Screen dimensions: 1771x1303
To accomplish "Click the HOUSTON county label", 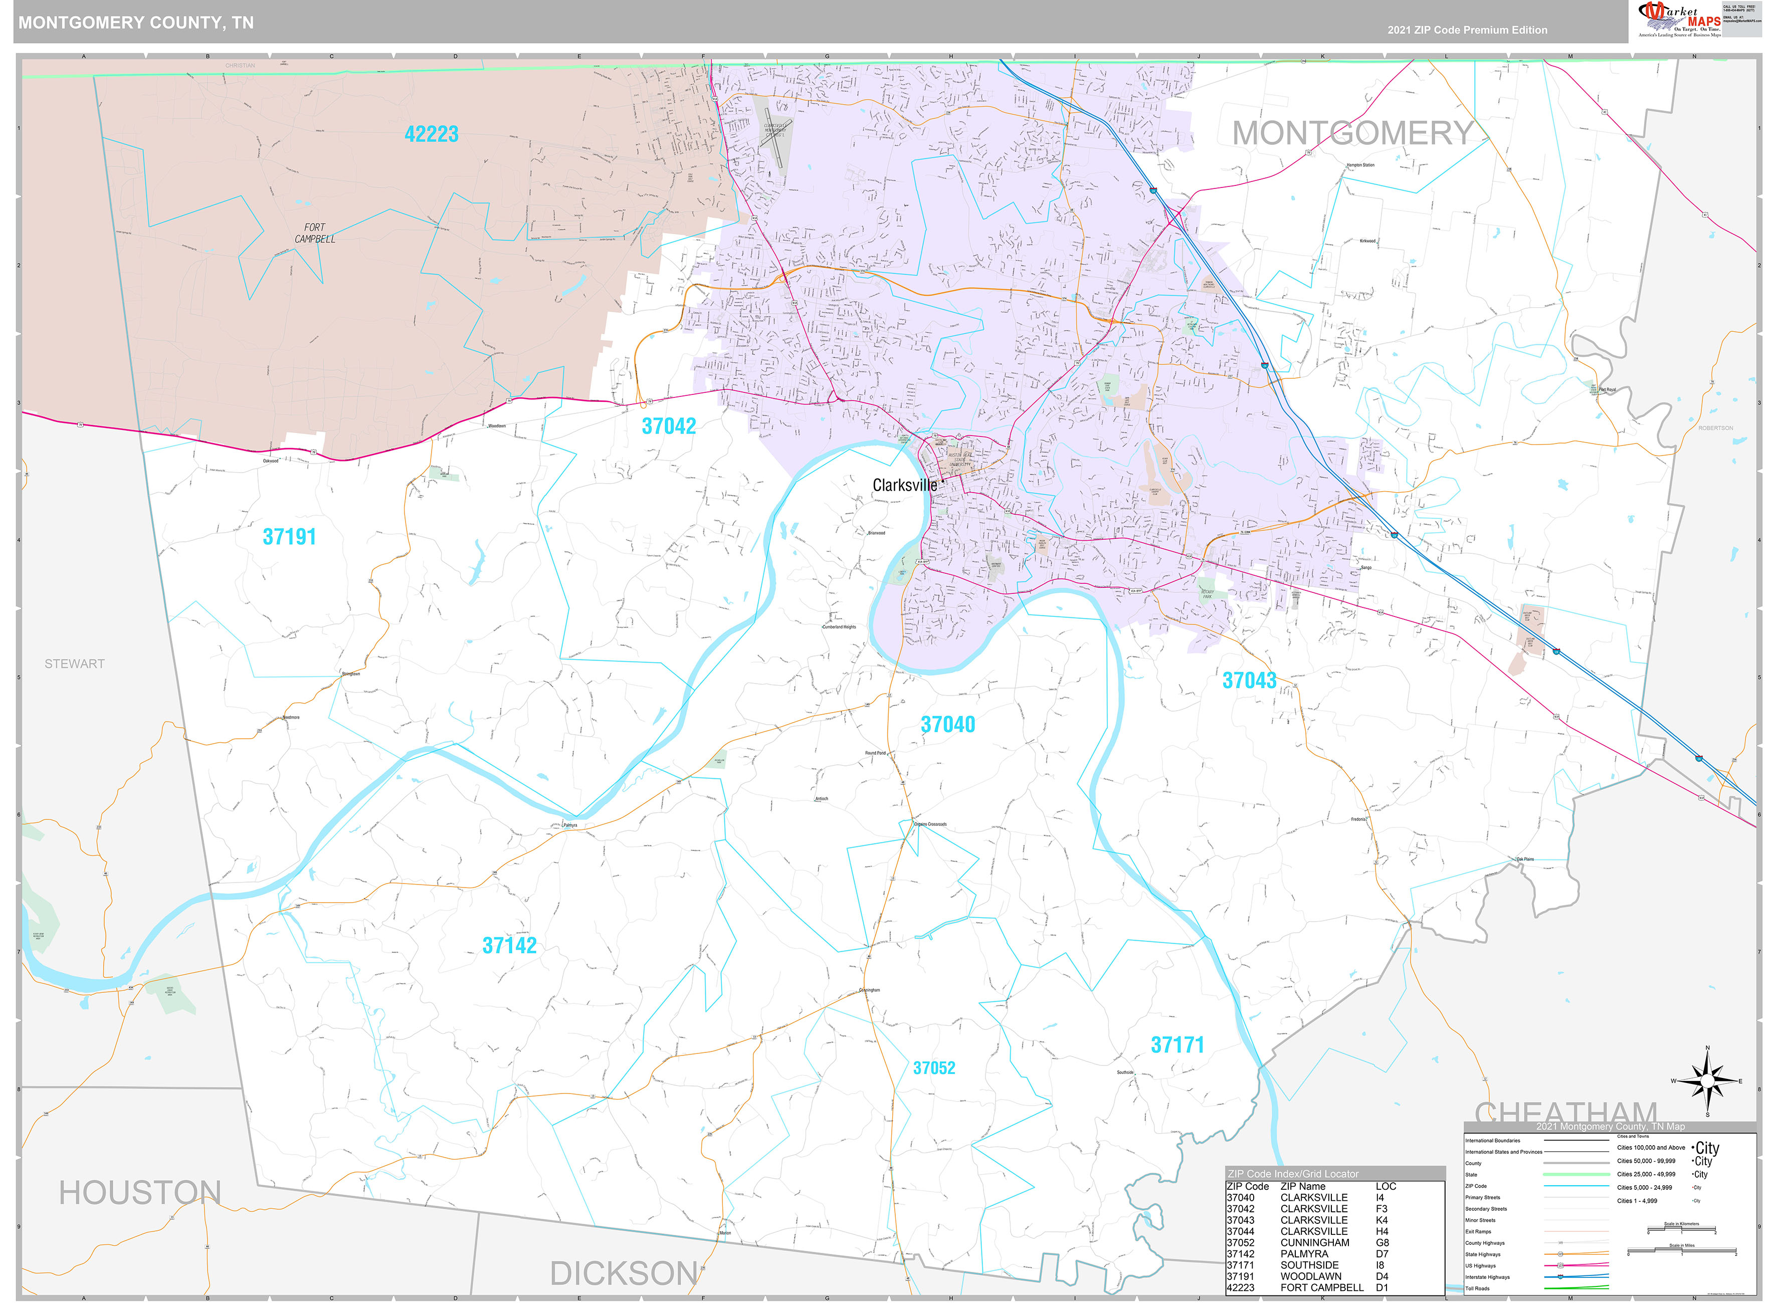I will click(x=140, y=1193).
